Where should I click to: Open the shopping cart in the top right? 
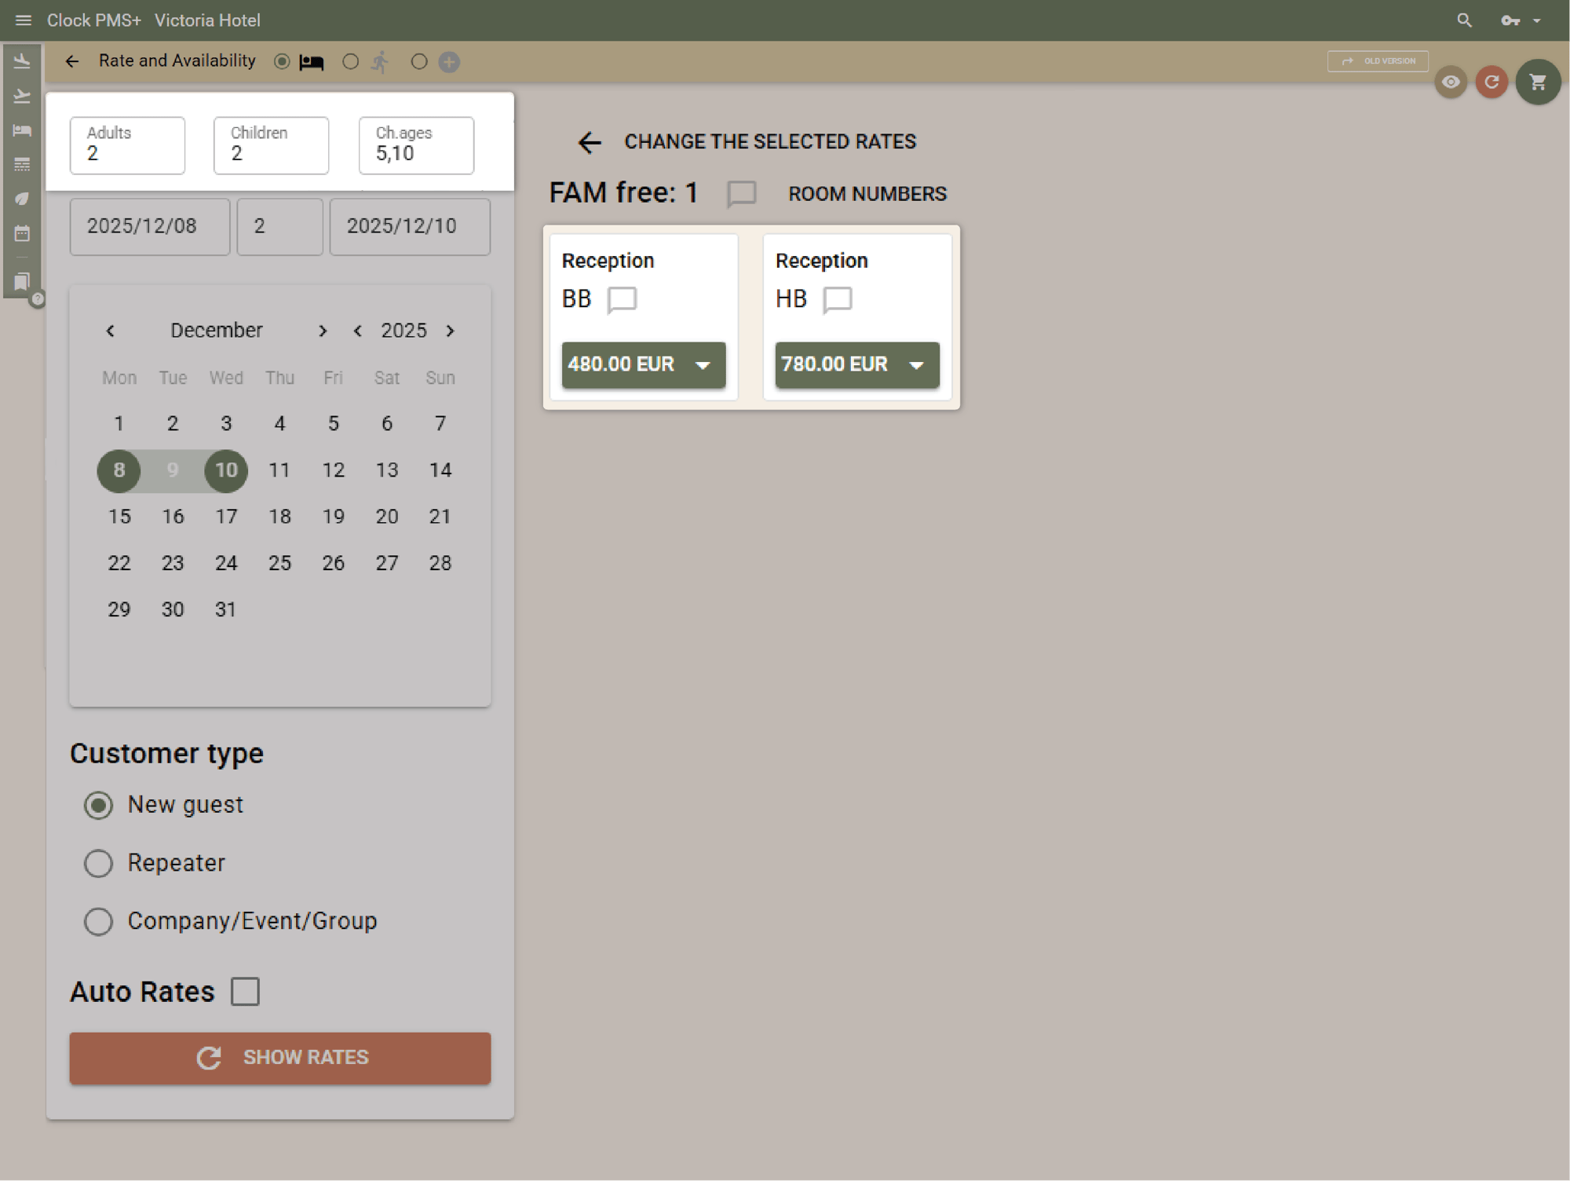[x=1538, y=81]
